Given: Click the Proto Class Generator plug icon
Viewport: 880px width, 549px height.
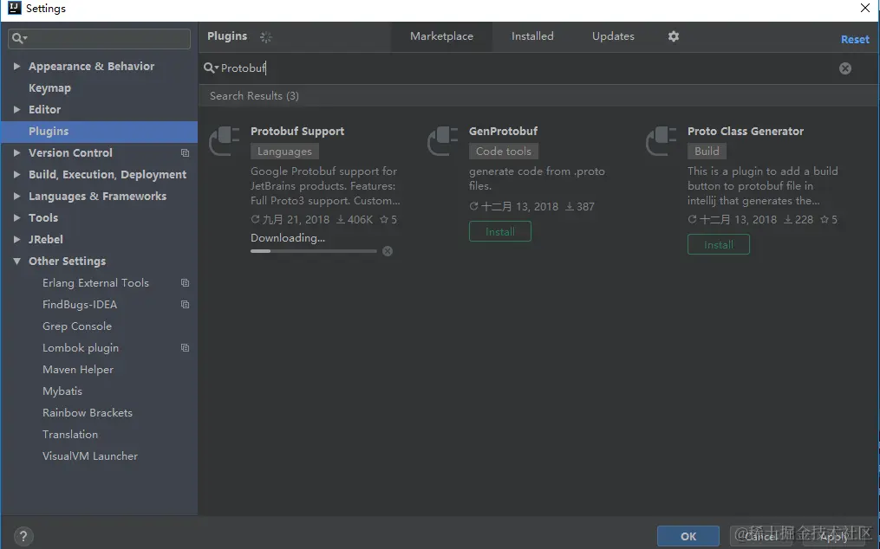Looking at the screenshot, I should pos(662,141).
